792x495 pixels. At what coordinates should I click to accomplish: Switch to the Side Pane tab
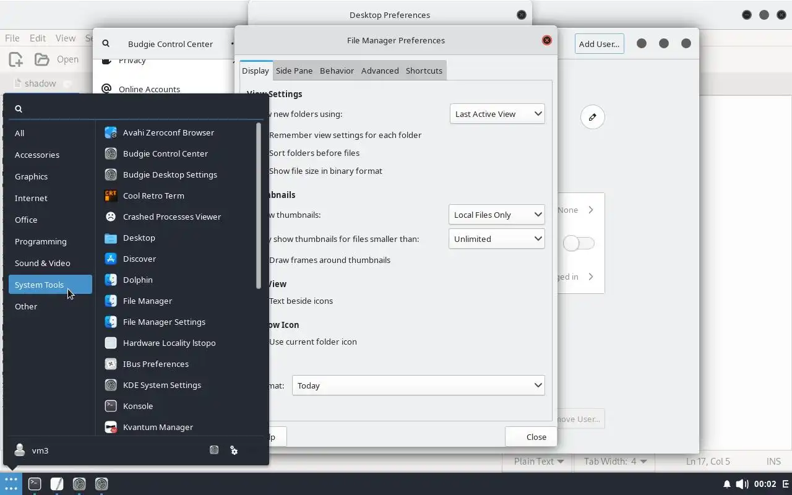click(294, 71)
